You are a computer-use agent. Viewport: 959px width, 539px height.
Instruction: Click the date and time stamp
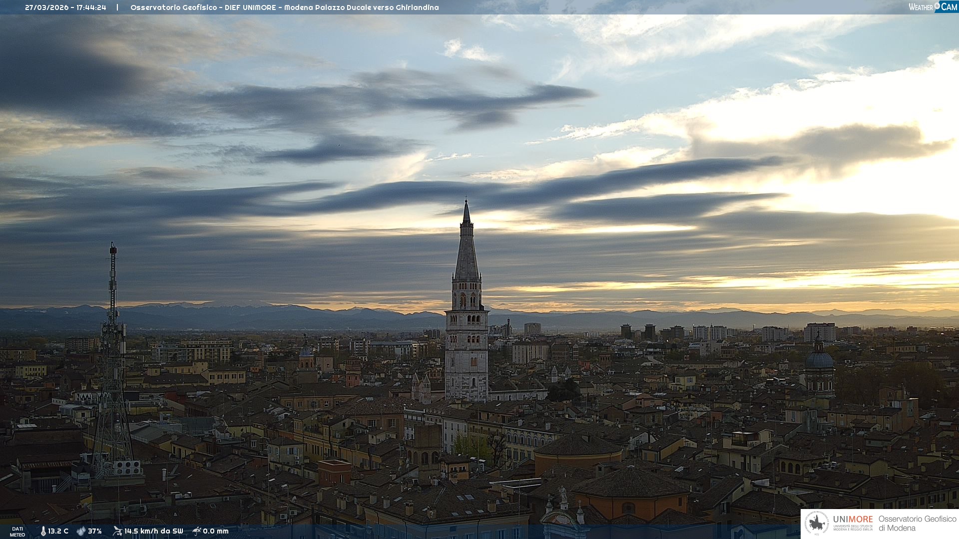65,7
